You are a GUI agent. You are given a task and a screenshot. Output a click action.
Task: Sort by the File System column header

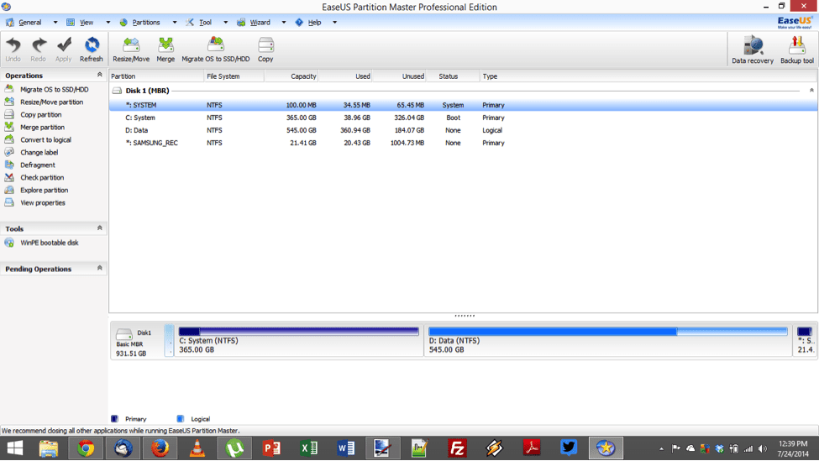point(234,76)
